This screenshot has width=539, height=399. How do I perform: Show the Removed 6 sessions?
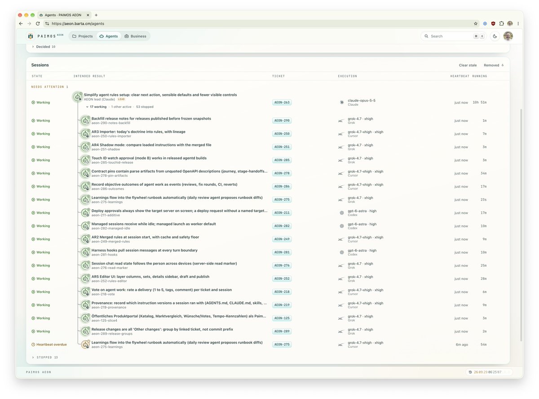click(494, 65)
